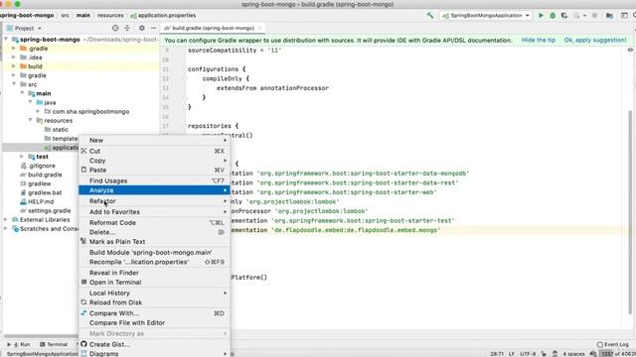
Task: Choose Reveal in Finder
Action: [154, 273]
